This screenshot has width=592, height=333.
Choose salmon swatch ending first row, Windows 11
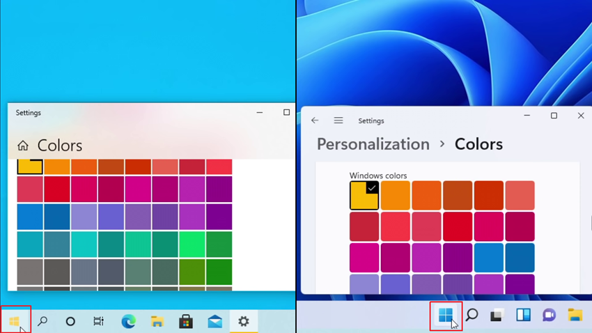[x=520, y=195]
